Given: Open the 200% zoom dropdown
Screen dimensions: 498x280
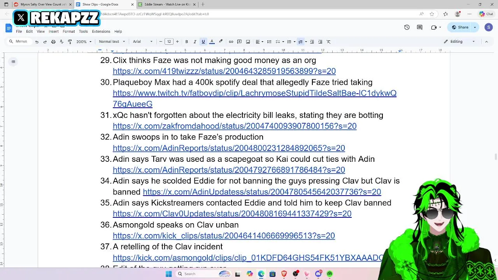Looking at the screenshot, I should (x=84, y=42).
